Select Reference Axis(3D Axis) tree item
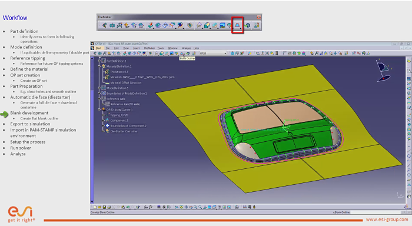 click(125, 104)
